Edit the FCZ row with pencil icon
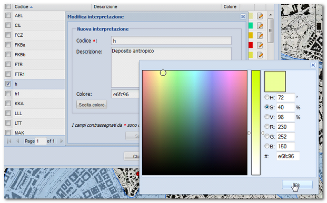This screenshot has width=327, height=203. click(260, 36)
